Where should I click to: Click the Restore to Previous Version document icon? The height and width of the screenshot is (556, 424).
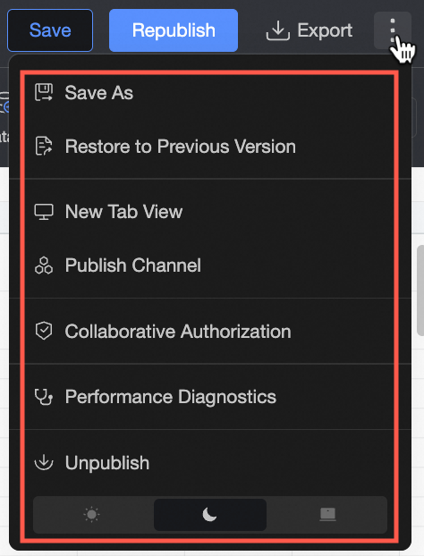(x=44, y=146)
